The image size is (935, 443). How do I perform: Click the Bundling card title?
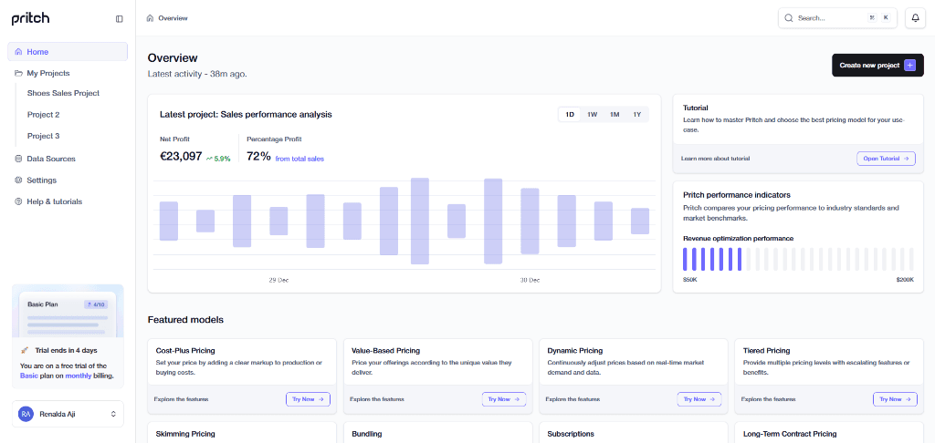(367, 434)
